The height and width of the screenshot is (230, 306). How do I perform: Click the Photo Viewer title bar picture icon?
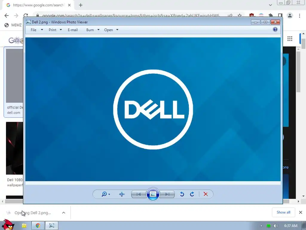click(28, 22)
